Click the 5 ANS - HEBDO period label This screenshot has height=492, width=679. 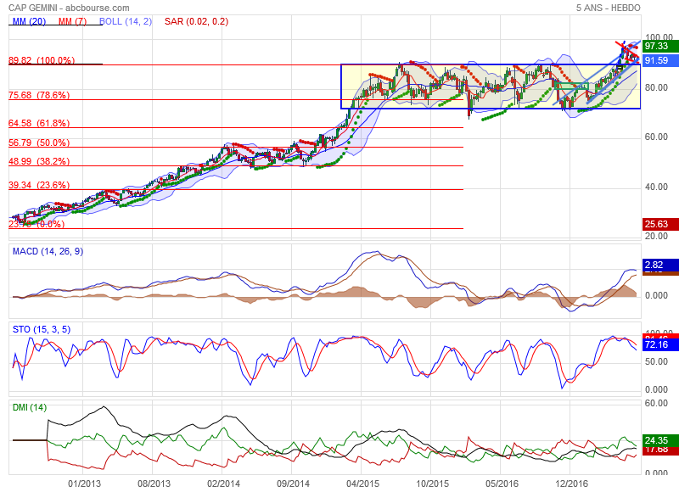[608, 8]
